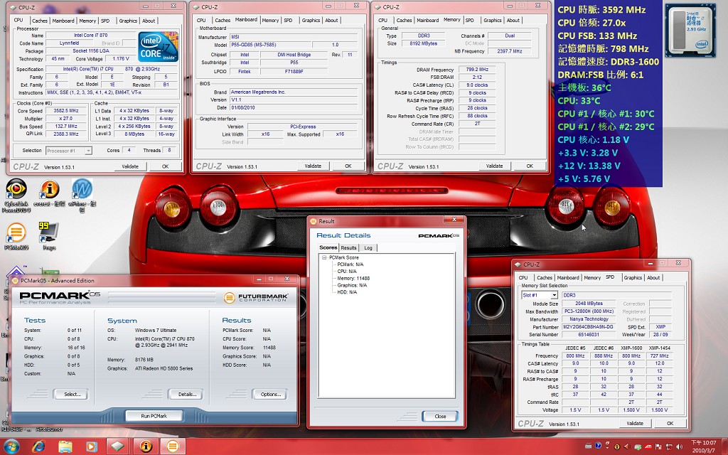Click Select... button under Tests
The width and height of the screenshot is (728, 455).
[72, 394]
